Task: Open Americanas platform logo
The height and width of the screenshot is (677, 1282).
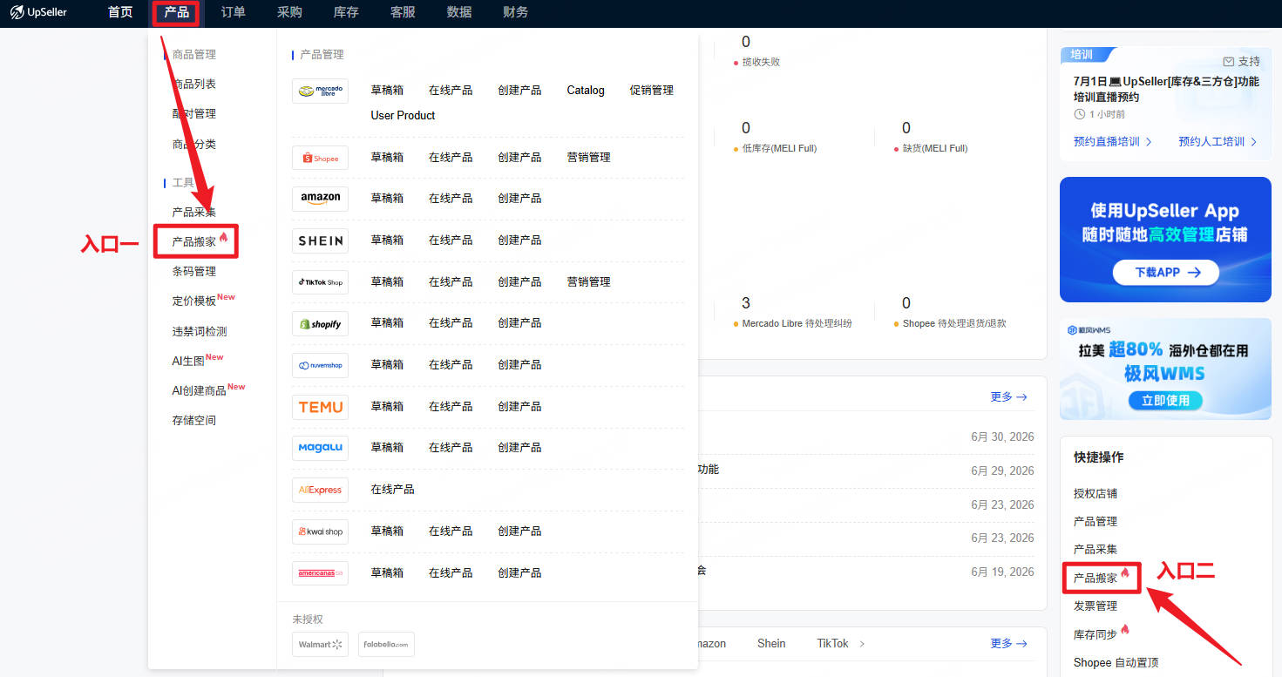Action: pos(320,573)
